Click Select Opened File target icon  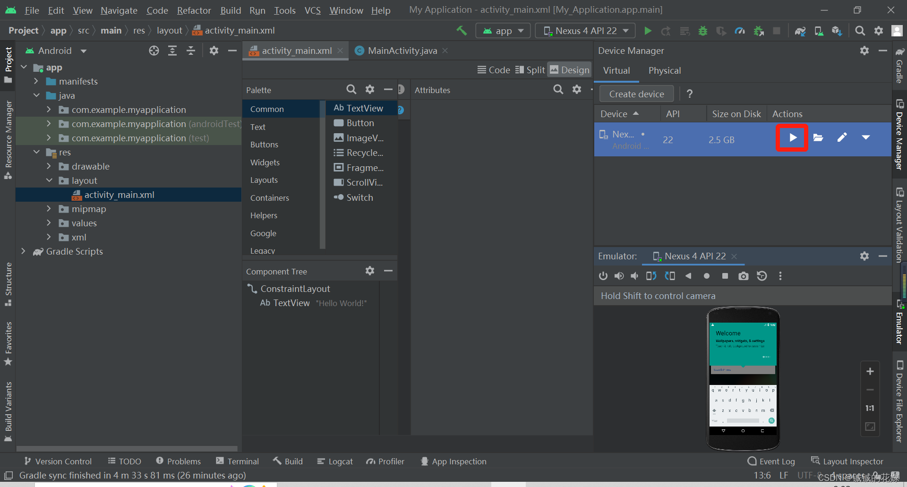click(154, 51)
